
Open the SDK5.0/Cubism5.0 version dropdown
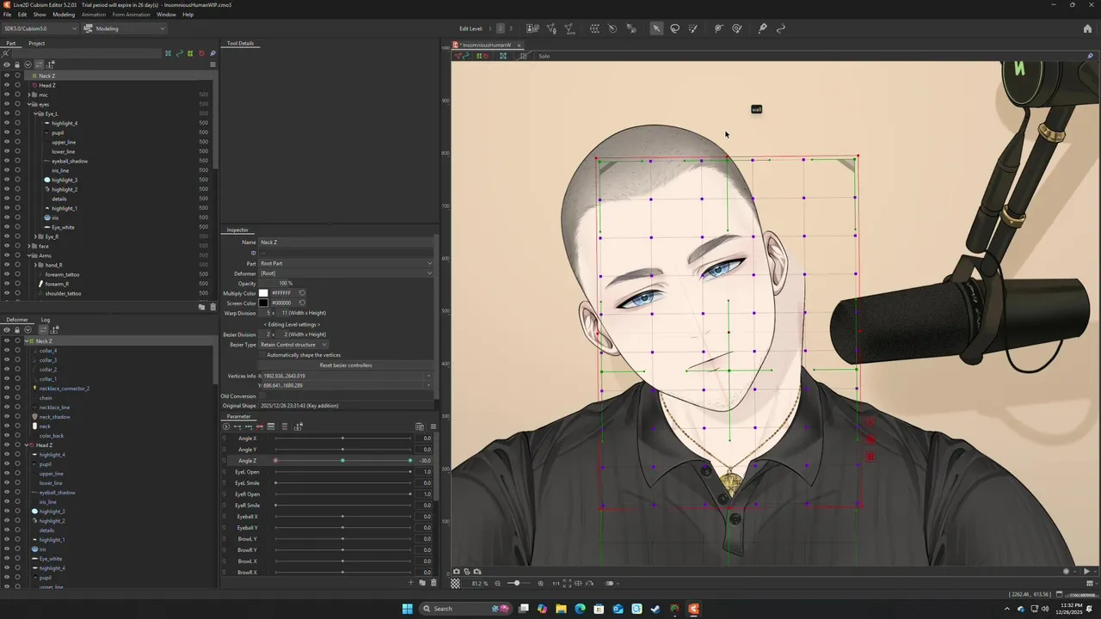[40, 28]
